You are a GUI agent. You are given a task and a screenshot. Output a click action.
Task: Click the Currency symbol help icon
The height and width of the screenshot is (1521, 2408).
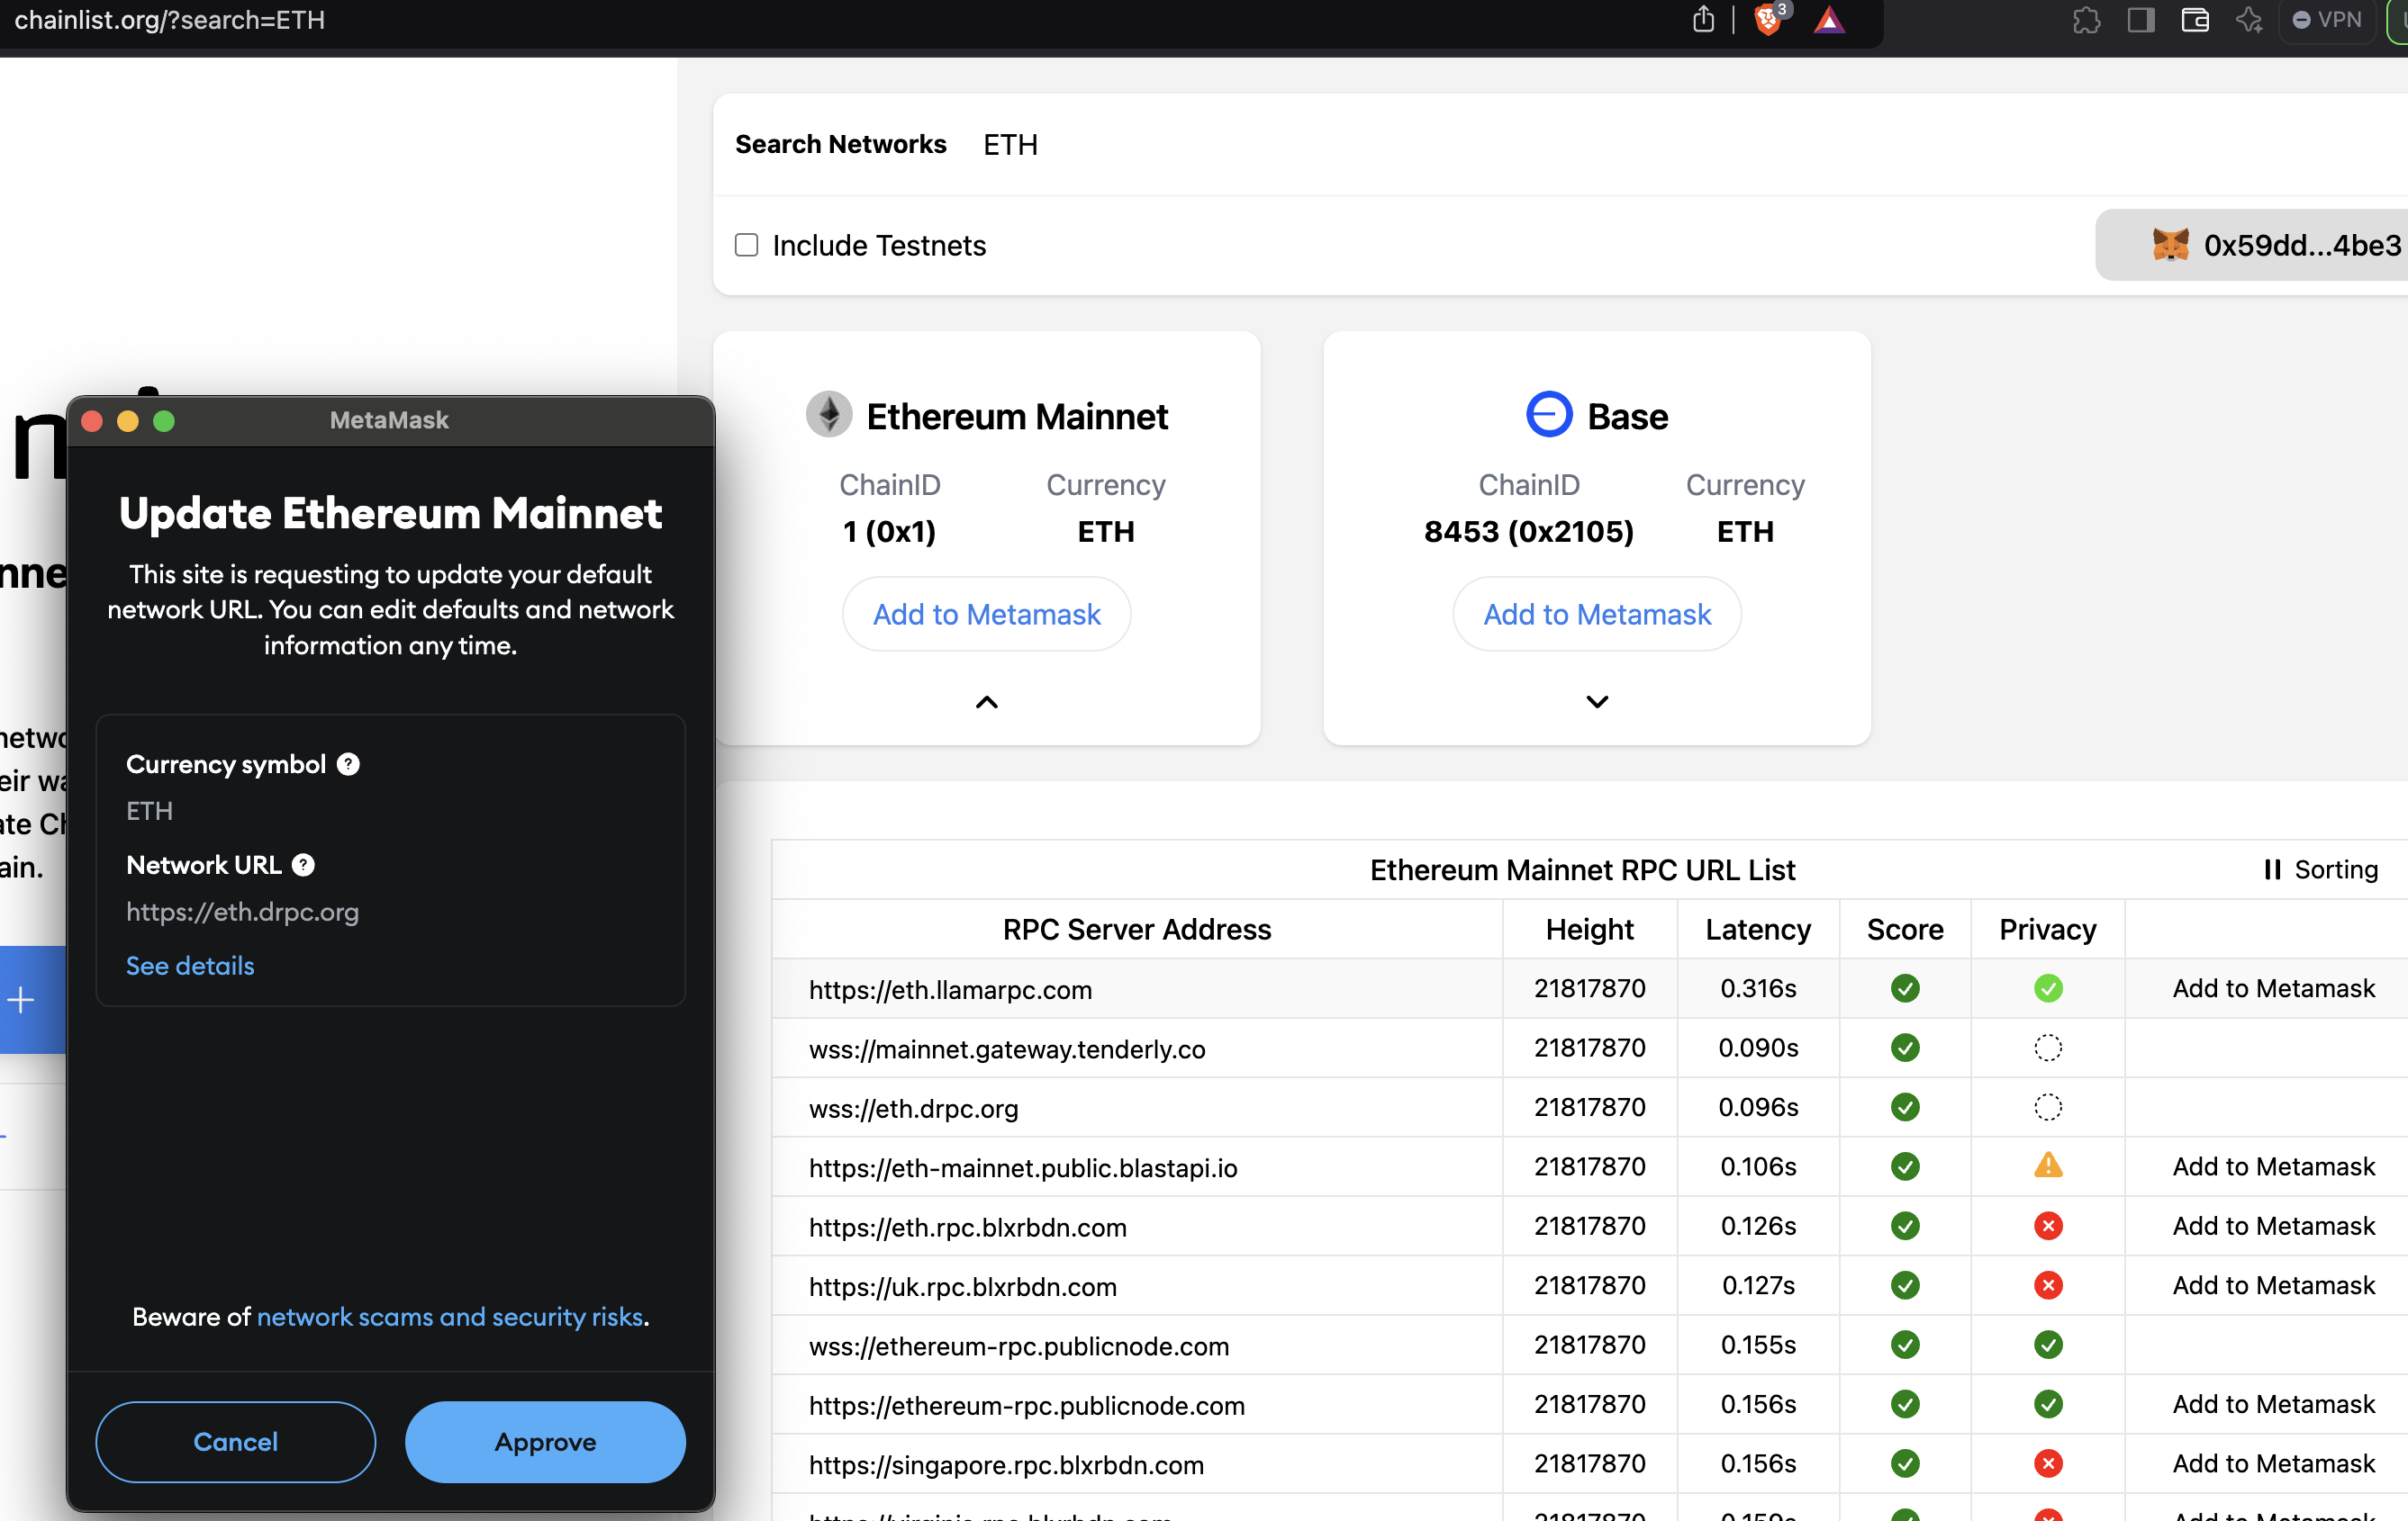[348, 763]
